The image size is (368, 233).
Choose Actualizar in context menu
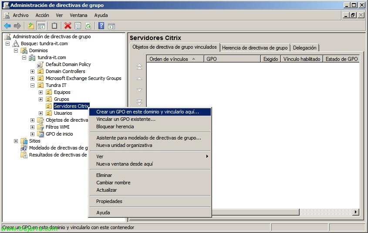click(x=150, y=190)
